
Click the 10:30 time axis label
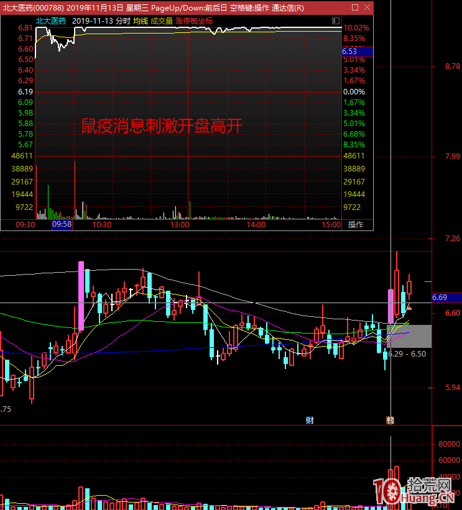pos(102,225)
